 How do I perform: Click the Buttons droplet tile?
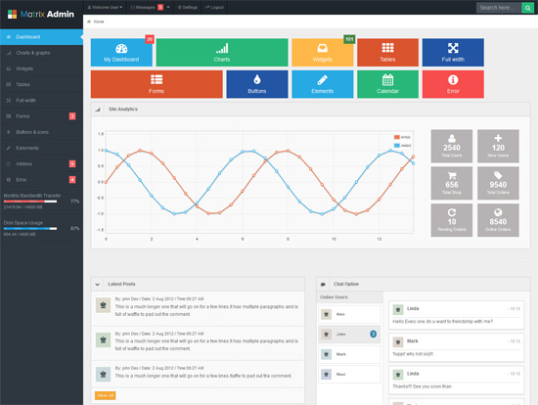point(257,84)
